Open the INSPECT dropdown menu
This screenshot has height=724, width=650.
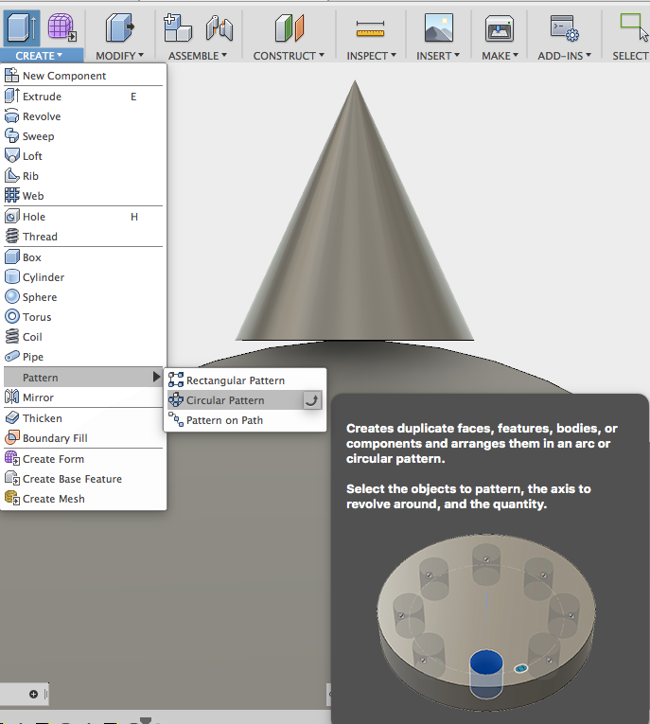[372, 56]
